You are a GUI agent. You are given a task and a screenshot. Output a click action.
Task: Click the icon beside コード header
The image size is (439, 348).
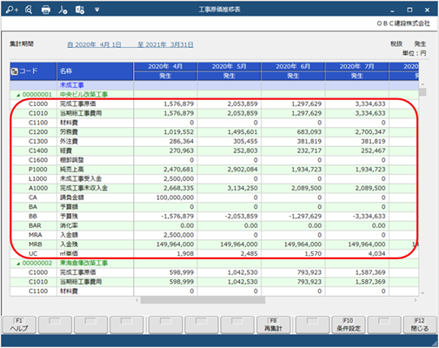(x=14, y=71)
